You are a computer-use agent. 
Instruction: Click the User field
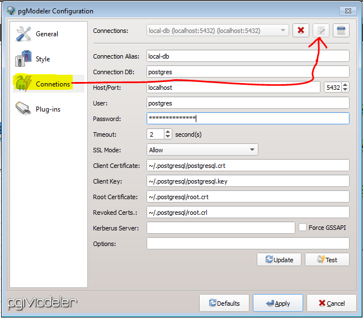[x=248, y=103]
